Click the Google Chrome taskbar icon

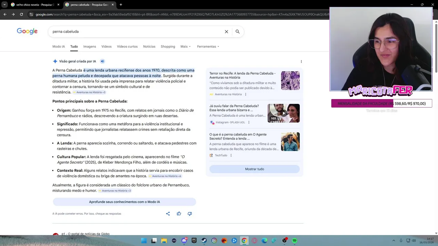pyautogui.click(x=244, y=241)
